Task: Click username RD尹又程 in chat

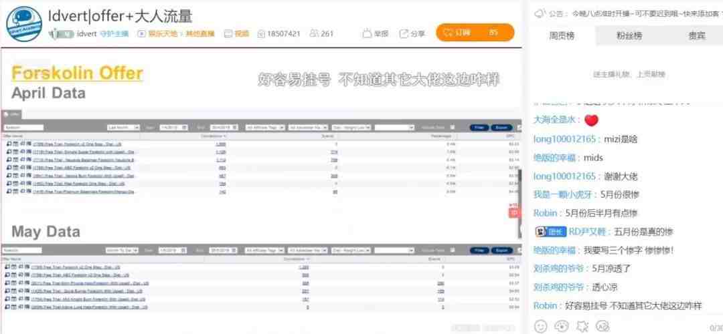Action: coord(587,232)
